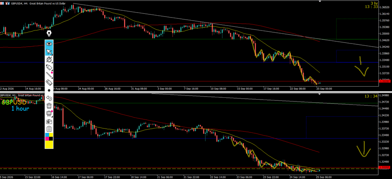Screen dimensions: 392x179
Task: Open the whiteboard board tool
Action: pos(49,113)
